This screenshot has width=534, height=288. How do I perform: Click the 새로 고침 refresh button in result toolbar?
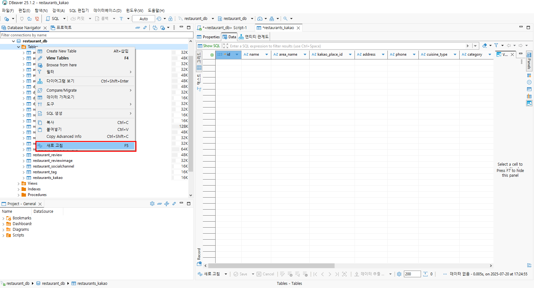coord(209,274)
